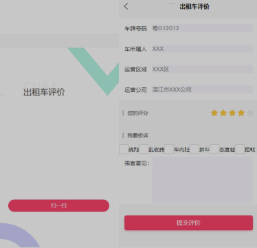Click the 您的评分 section label
This screenshot has height=248, width=257.
click(x=137, y=113)
